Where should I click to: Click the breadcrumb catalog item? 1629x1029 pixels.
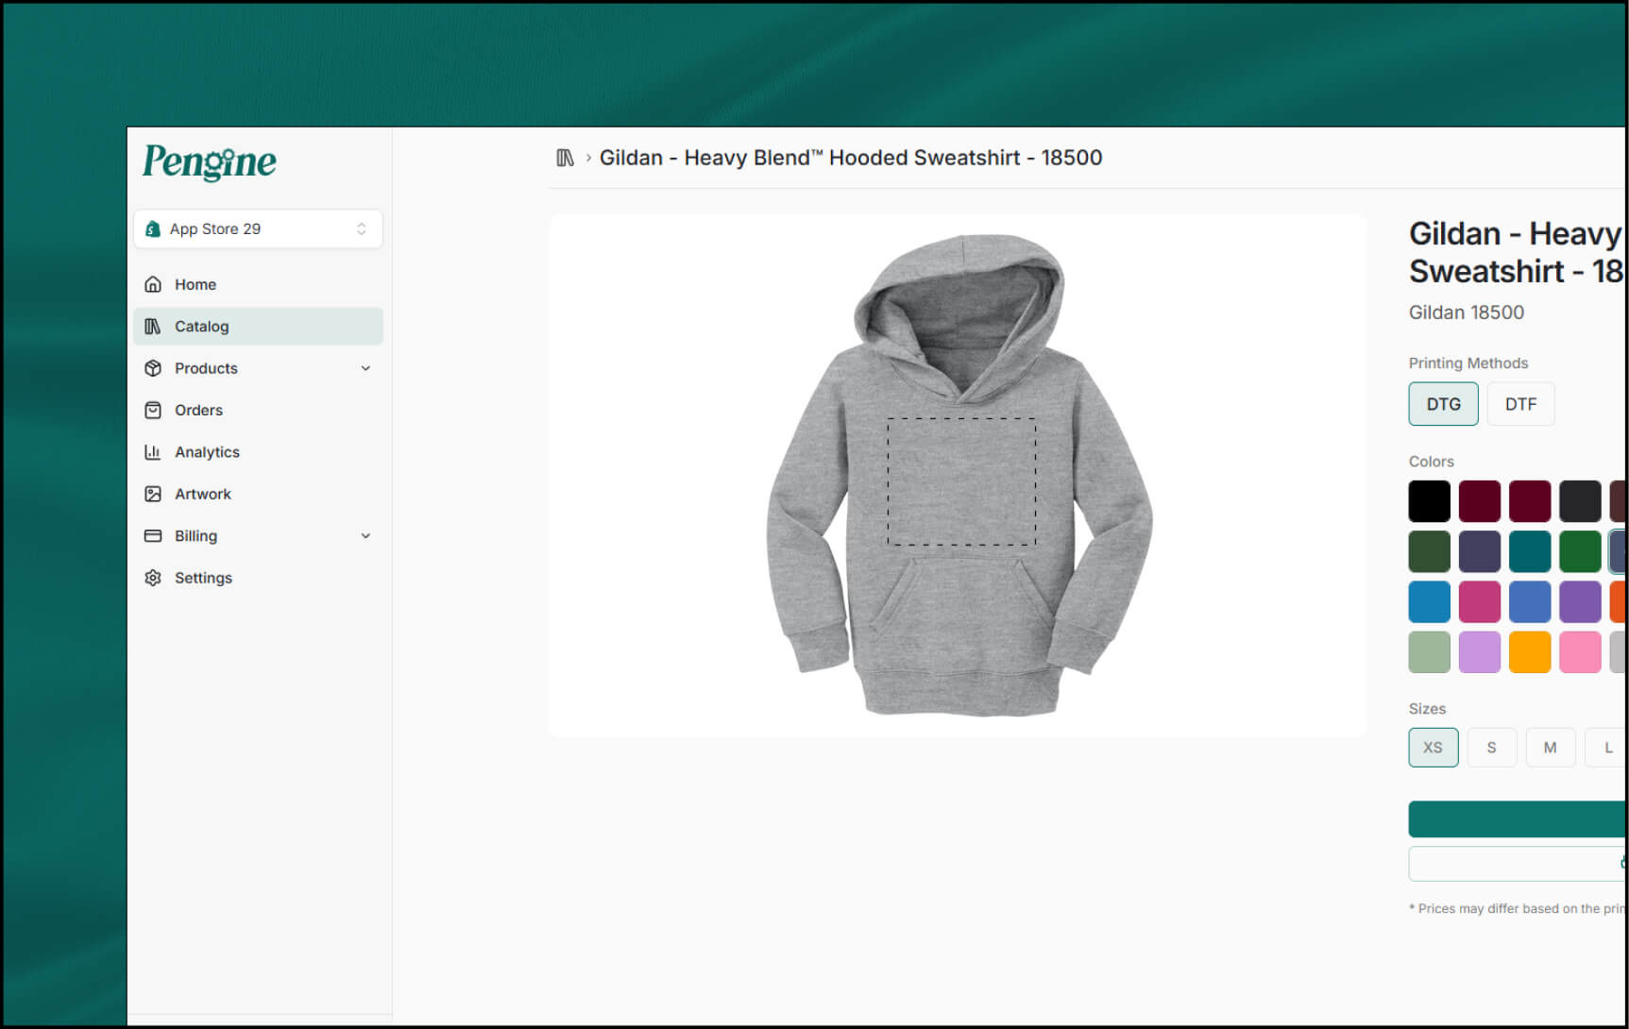coord(565,158)
